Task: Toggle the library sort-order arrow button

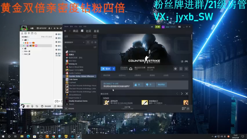Action: click(88, 42)
